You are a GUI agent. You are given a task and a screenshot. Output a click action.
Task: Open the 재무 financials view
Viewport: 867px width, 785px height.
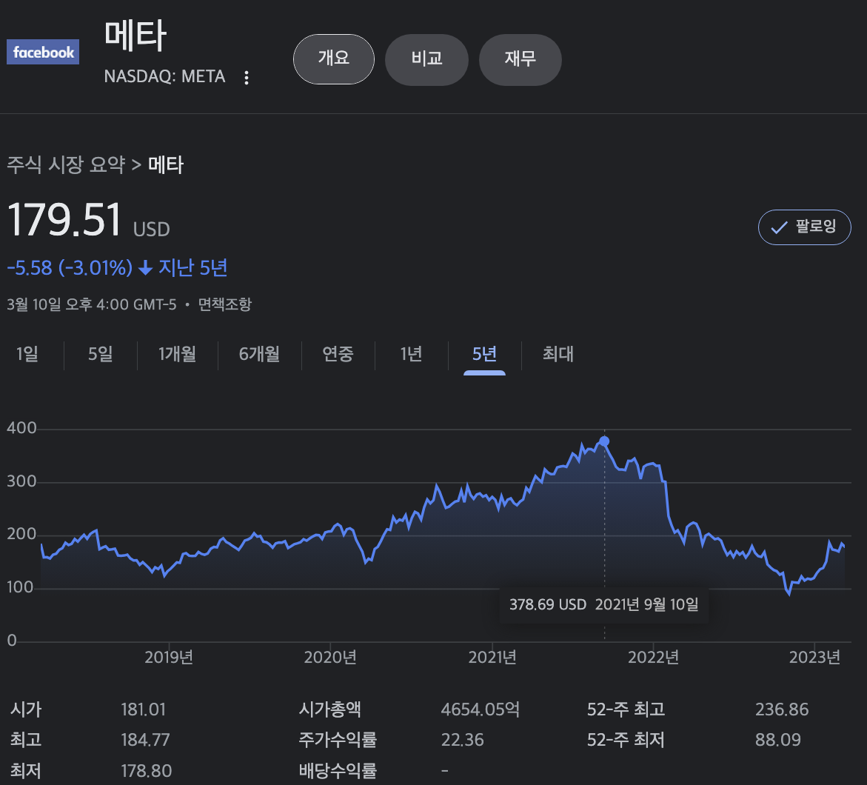click(520, 59)
